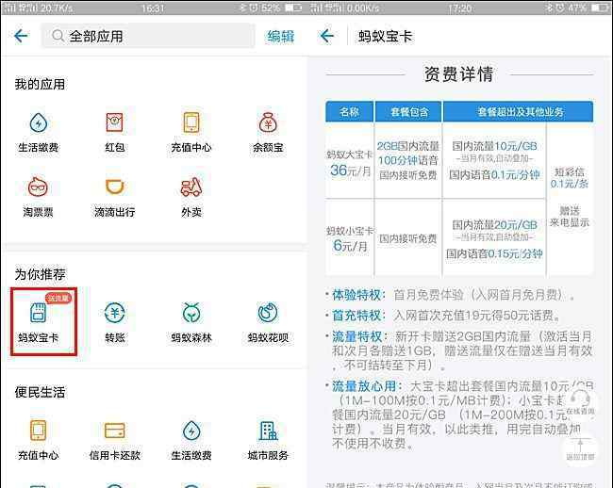Open the 红包 app
This screenshot has height=488, width=613.
coord(114,132)
